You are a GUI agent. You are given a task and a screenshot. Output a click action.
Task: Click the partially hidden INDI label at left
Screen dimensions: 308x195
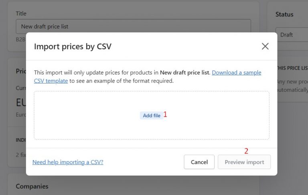coord(21,140)
